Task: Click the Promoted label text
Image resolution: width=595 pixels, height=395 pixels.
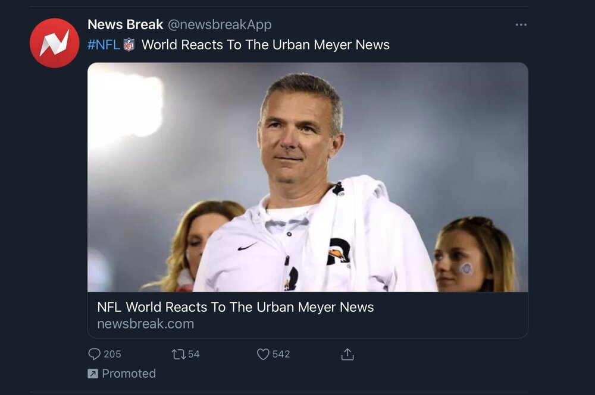Action: [129, 374]
